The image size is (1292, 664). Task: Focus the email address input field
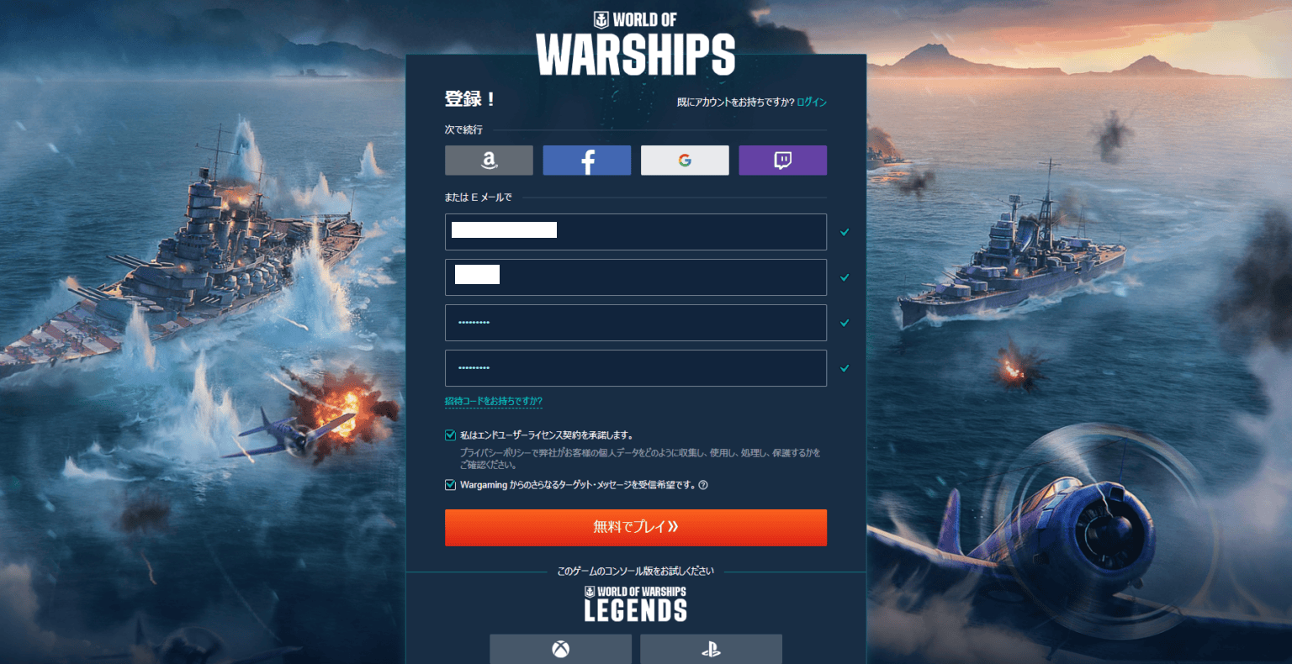[x=636, y=232]
